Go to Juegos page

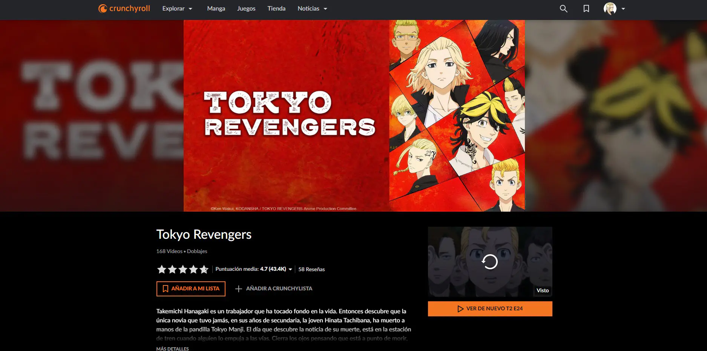pos(246,8)
